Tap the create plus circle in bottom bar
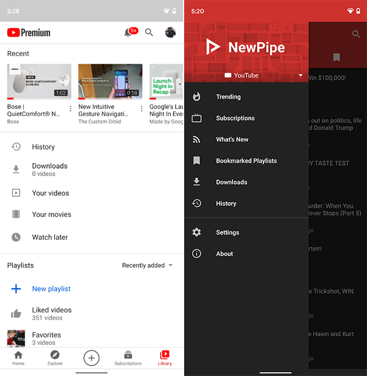 pyautogui.click(x=91, y=358)
